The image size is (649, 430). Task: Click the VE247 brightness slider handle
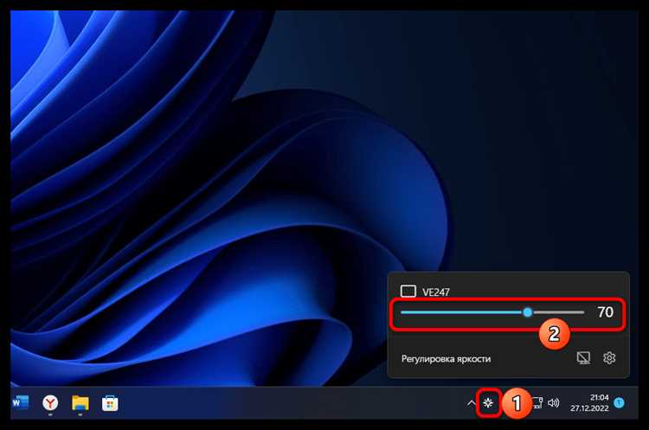coord(527,312)
